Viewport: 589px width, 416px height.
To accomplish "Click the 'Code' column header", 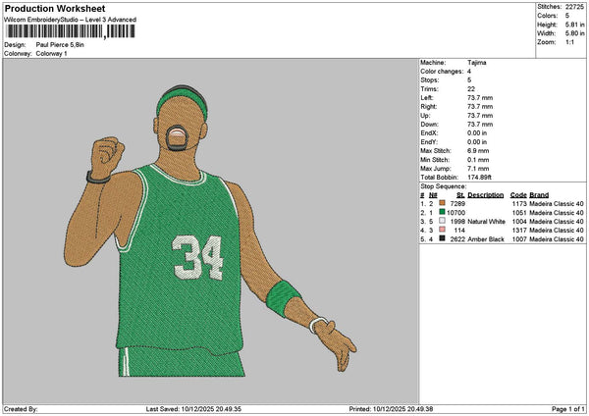I will (518, 195).
